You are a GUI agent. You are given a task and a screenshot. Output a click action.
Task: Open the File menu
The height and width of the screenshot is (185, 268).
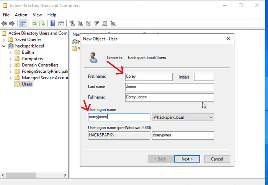pyautogui.click(x=6, y=15)
